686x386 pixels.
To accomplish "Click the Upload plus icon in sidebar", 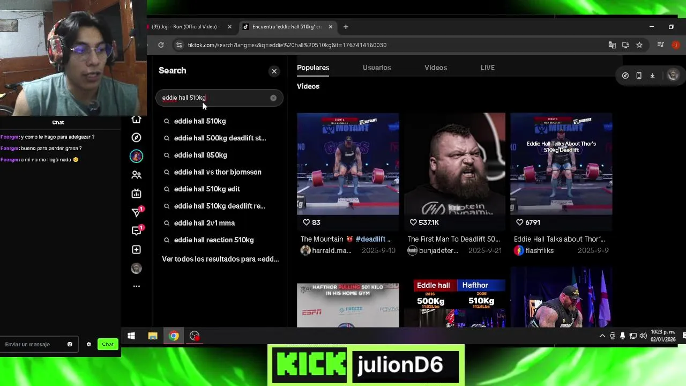I will point(136,250).
